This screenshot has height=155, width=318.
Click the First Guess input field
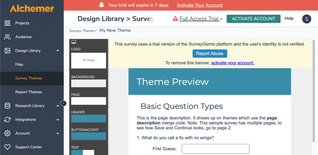point(215,149)
